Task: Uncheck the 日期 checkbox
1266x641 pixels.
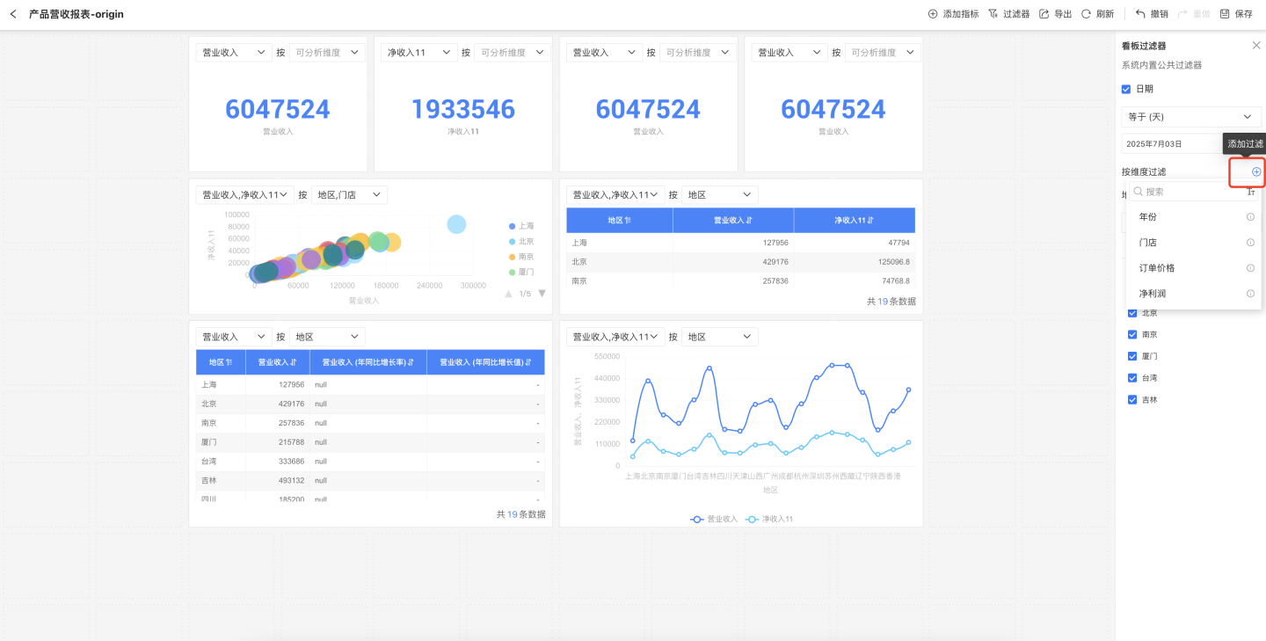Action: click(x=1126, y=89)
